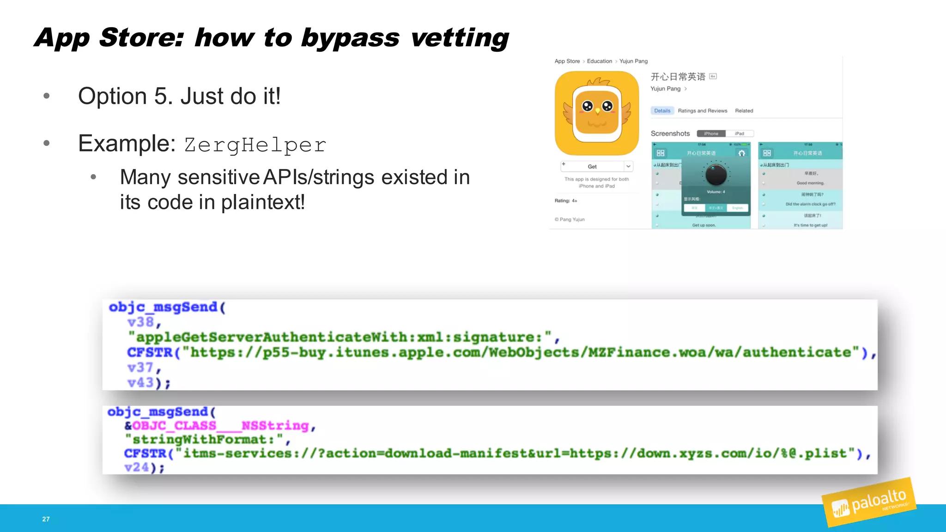
Task: Click the Get button
Action: [592, 167]
